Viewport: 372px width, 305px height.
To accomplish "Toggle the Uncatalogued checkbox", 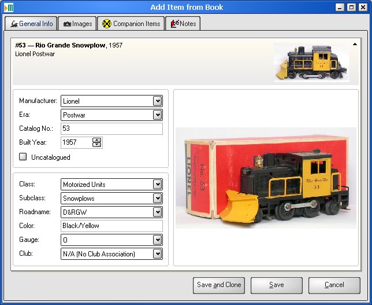I will (23, 157).
